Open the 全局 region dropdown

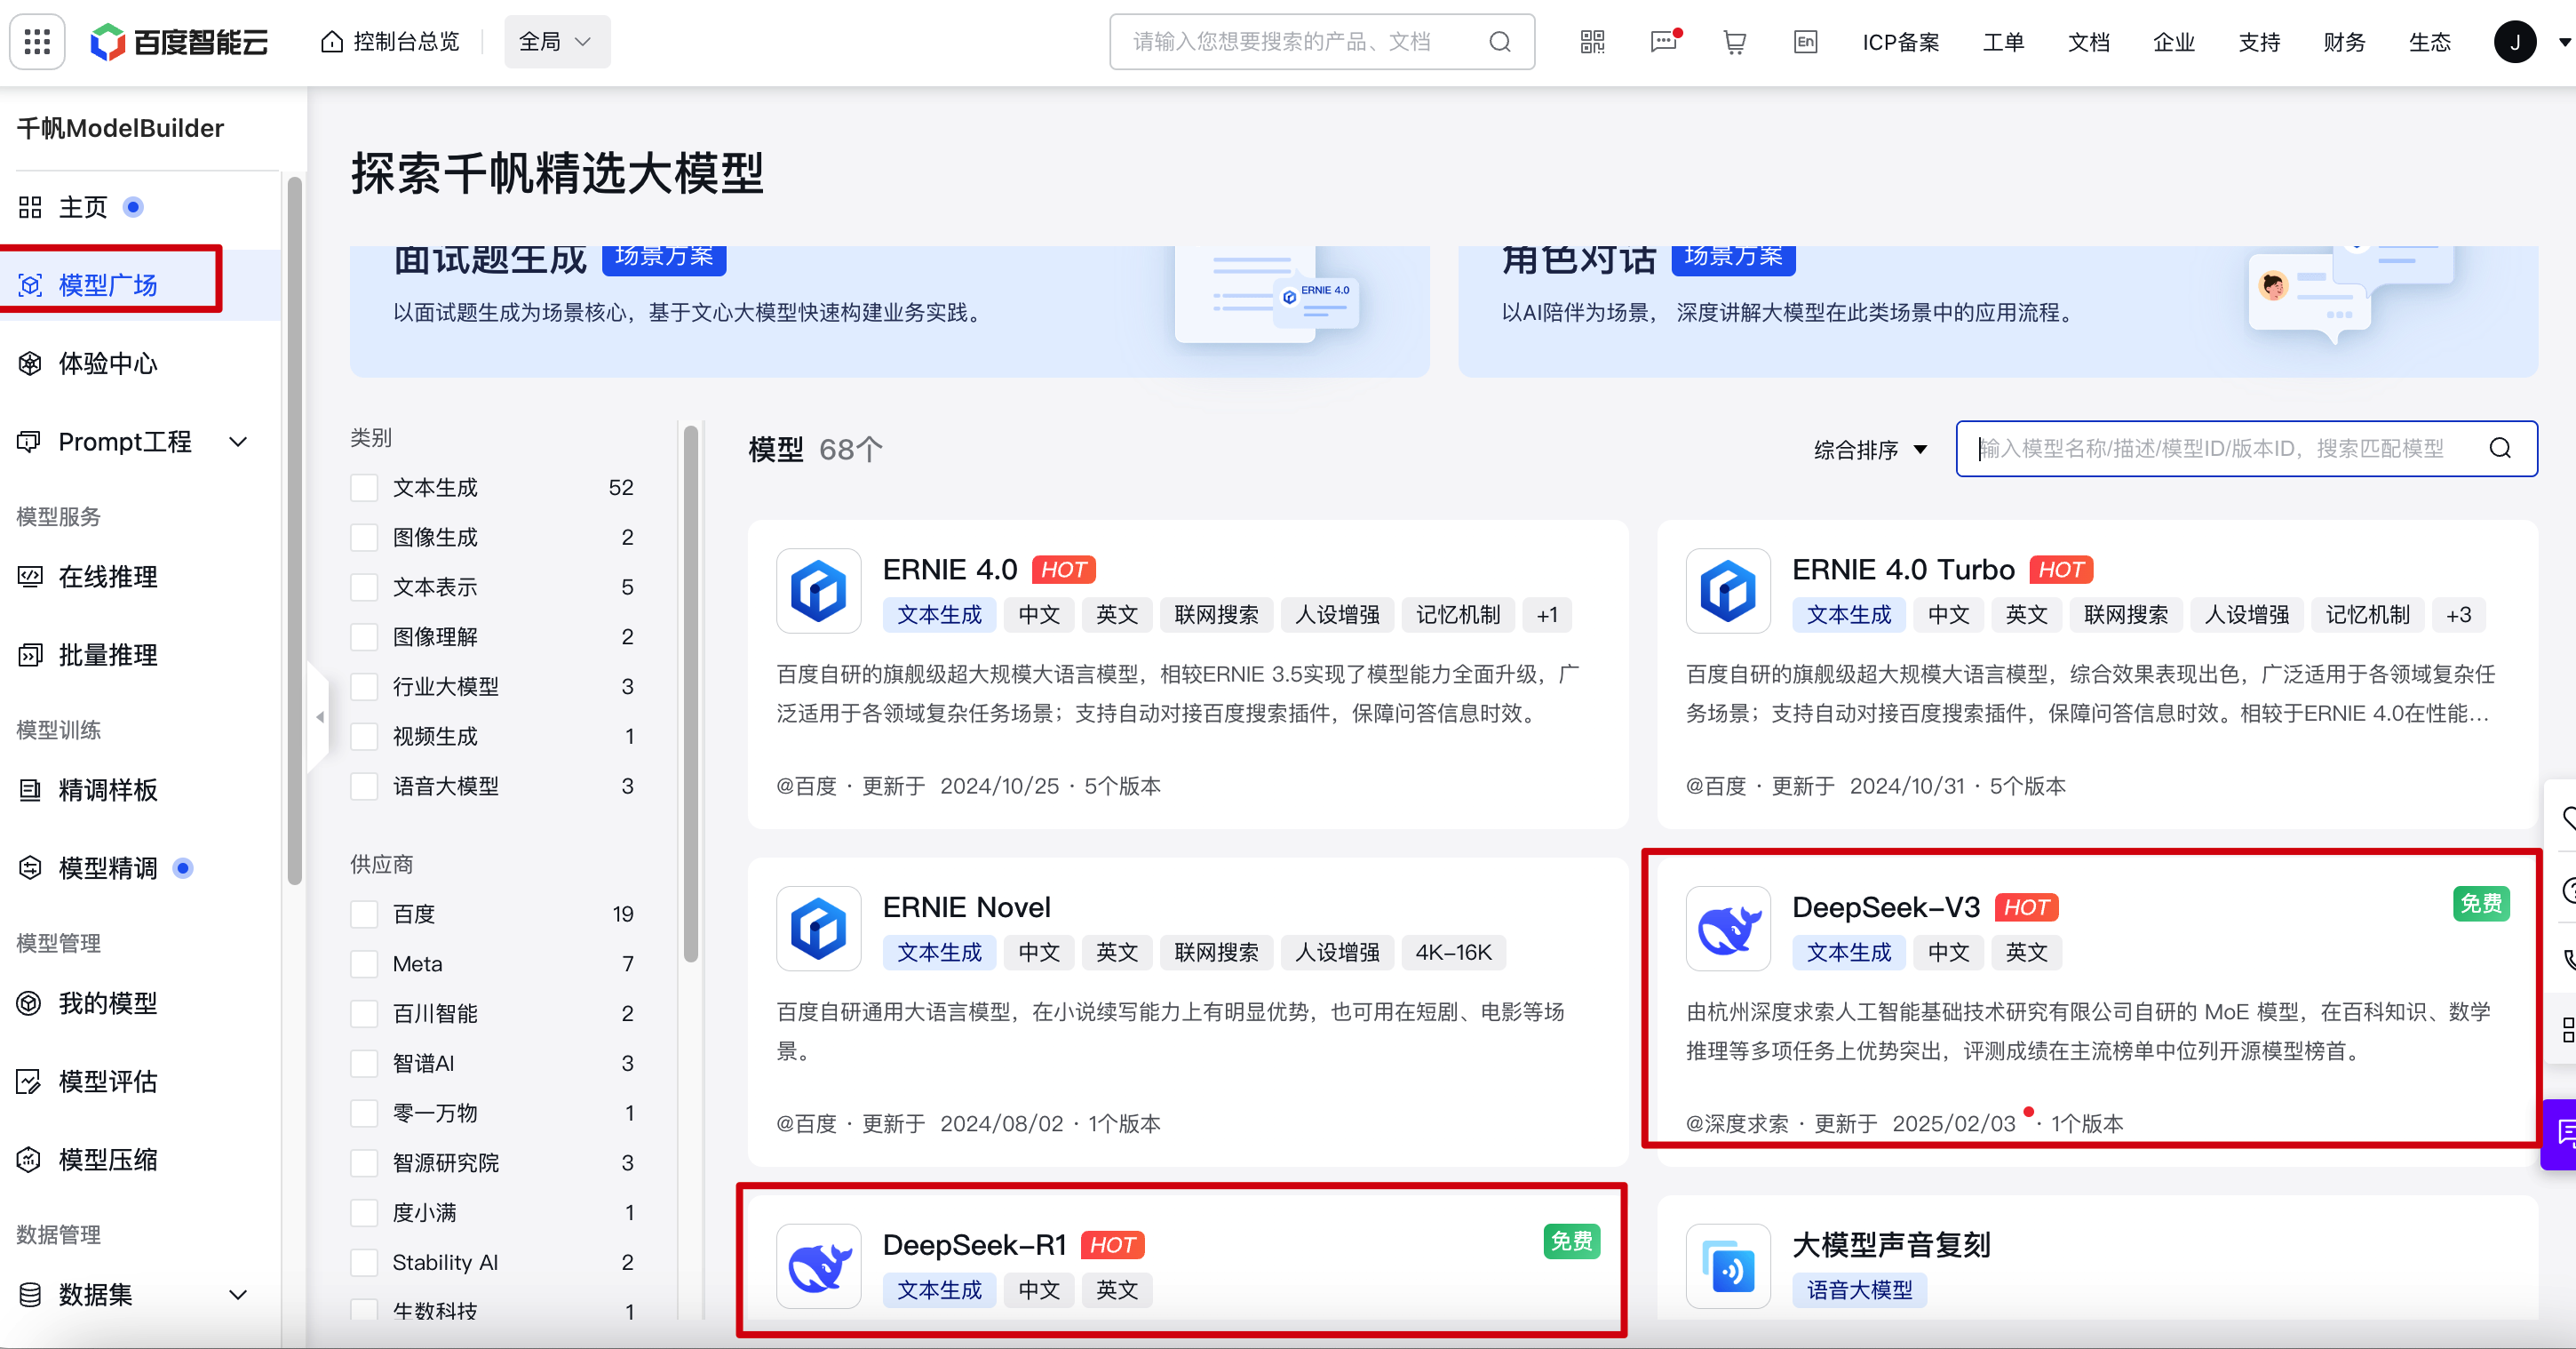556,42
